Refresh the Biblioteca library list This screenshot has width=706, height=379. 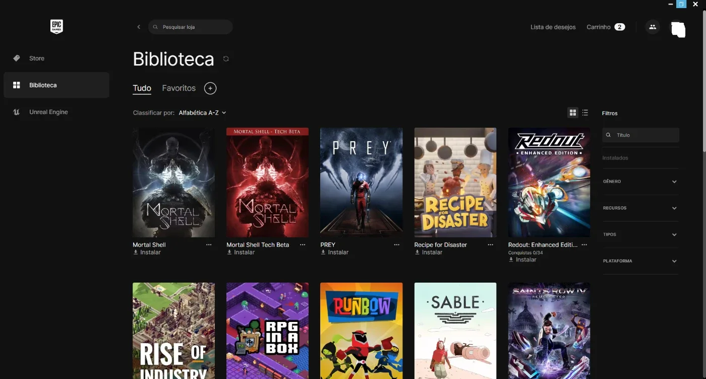coord(226,59)
